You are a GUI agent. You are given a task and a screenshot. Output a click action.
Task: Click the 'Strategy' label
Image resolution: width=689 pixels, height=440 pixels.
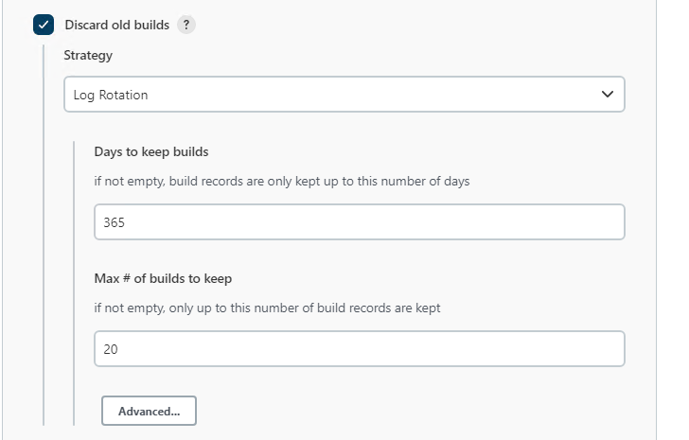88,56
